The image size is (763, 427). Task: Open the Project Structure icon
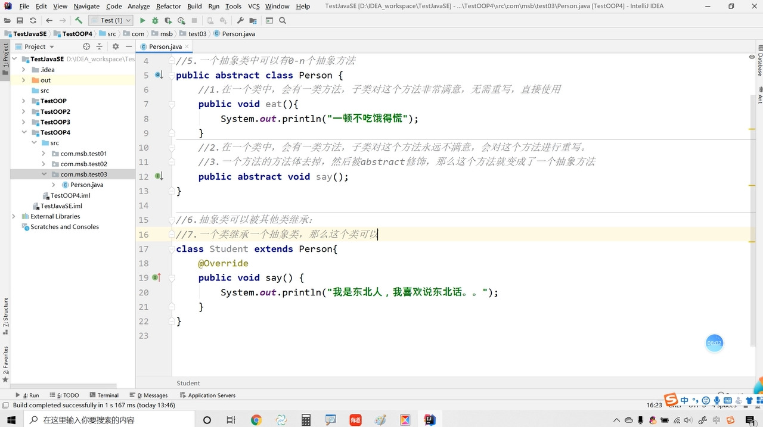(x=252, y=20)
